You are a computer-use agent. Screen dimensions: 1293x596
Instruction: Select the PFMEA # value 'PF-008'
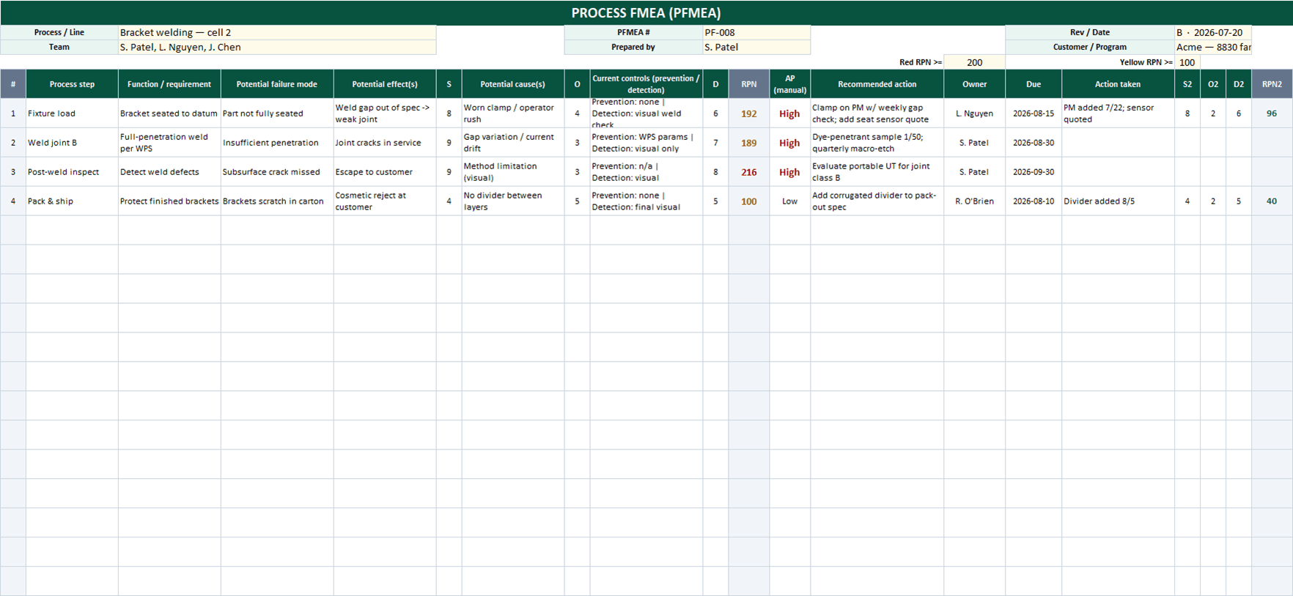tap(756, 32)
